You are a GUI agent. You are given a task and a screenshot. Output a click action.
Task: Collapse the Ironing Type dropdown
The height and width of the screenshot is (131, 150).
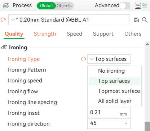(109, 59)
